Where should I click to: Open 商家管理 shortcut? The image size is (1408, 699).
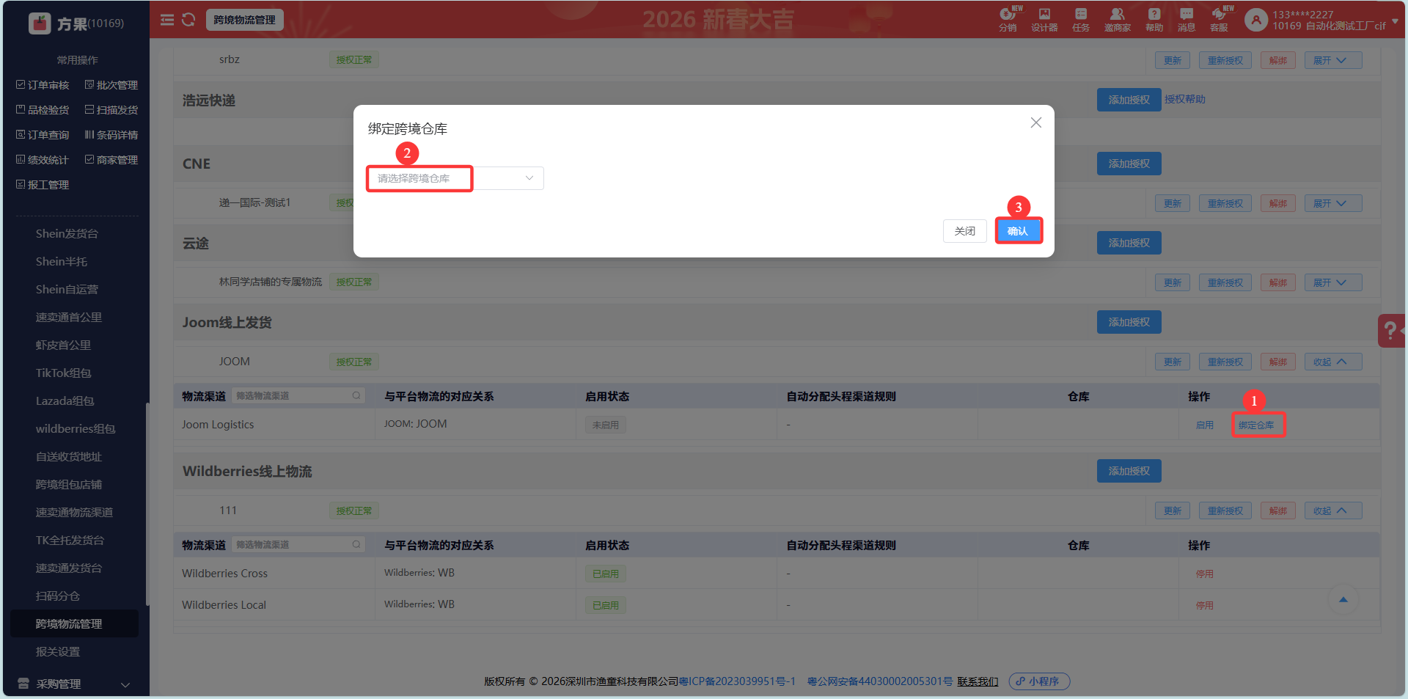tap(111, 160)
